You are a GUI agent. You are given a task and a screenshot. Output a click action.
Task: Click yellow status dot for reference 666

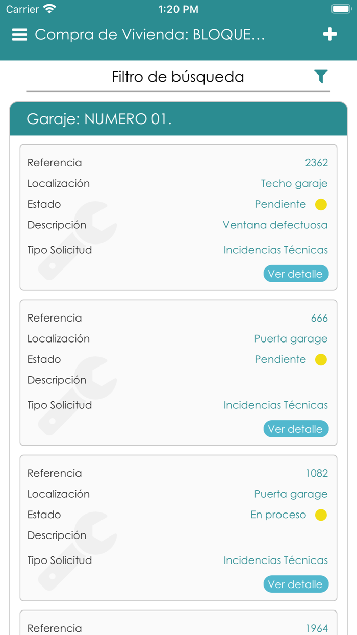tap(321, 360)
